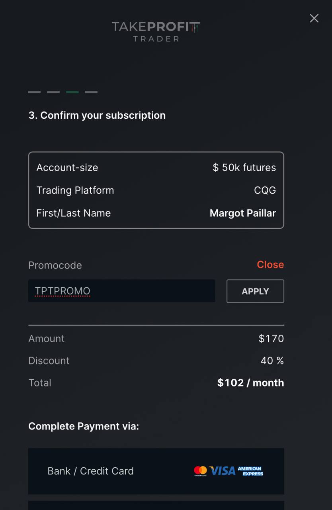Click the American Express icon
The width and height of the screenshot is (332, 510).
click(251, 471)
